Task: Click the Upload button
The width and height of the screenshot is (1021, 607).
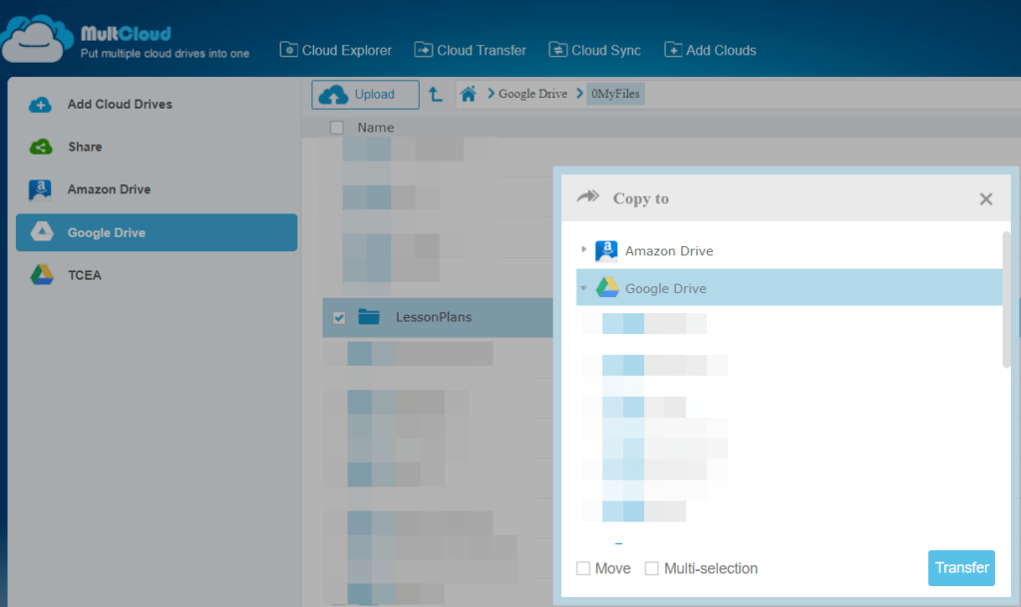Action: pos(365,95)
